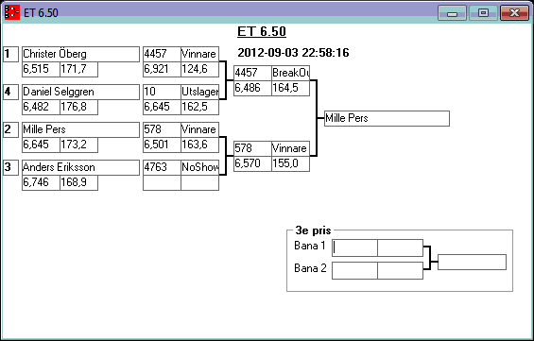Click seed number 4 box
The image size is (534, 341).
pyautogui.click(x=11, y=92)
